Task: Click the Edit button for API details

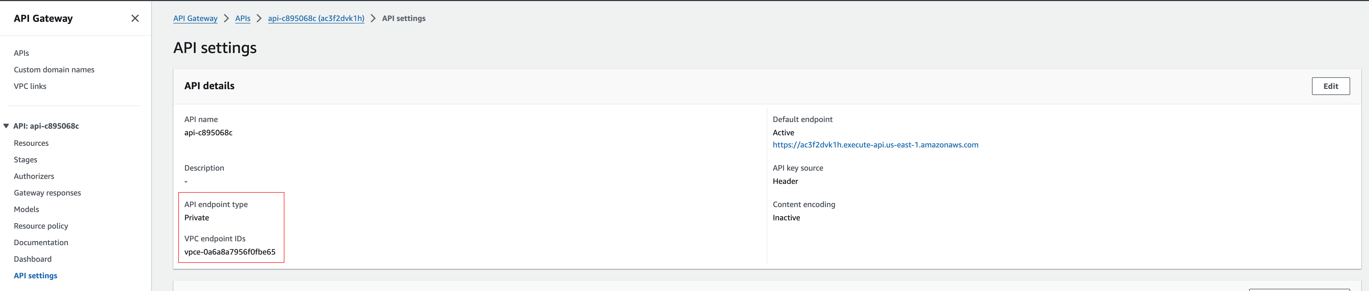Action: [1331, 86]
